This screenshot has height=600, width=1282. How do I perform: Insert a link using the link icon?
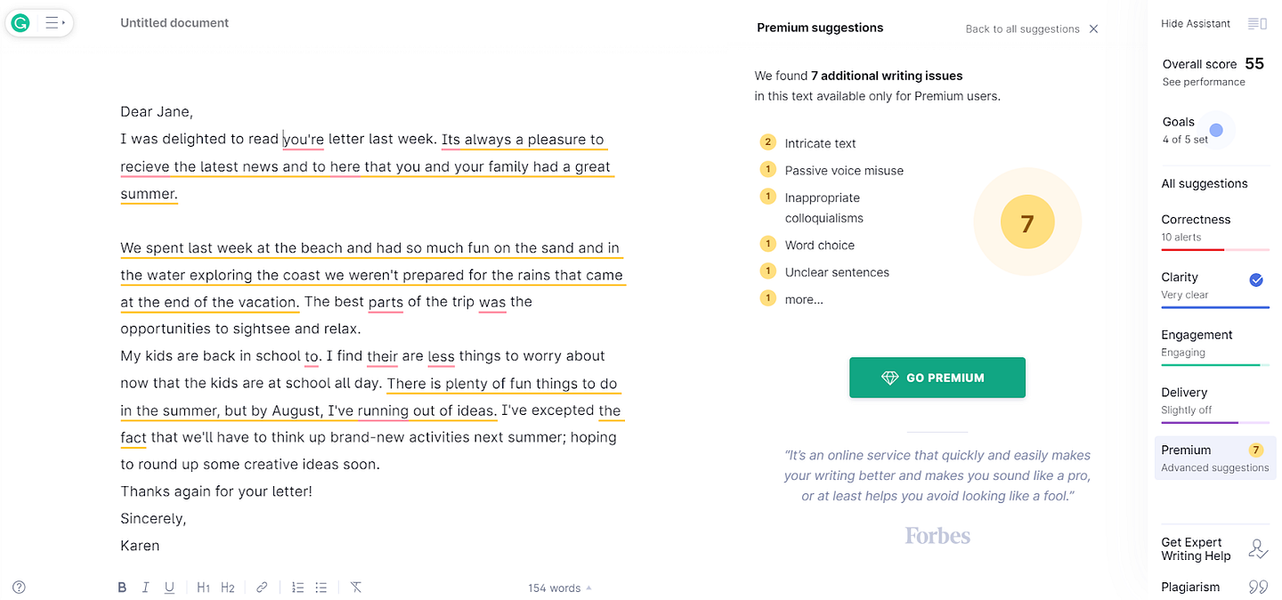click(x=262, y=588)
